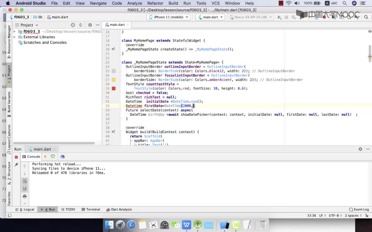Open DevTools icon in console toolbar

click(62, 157)
